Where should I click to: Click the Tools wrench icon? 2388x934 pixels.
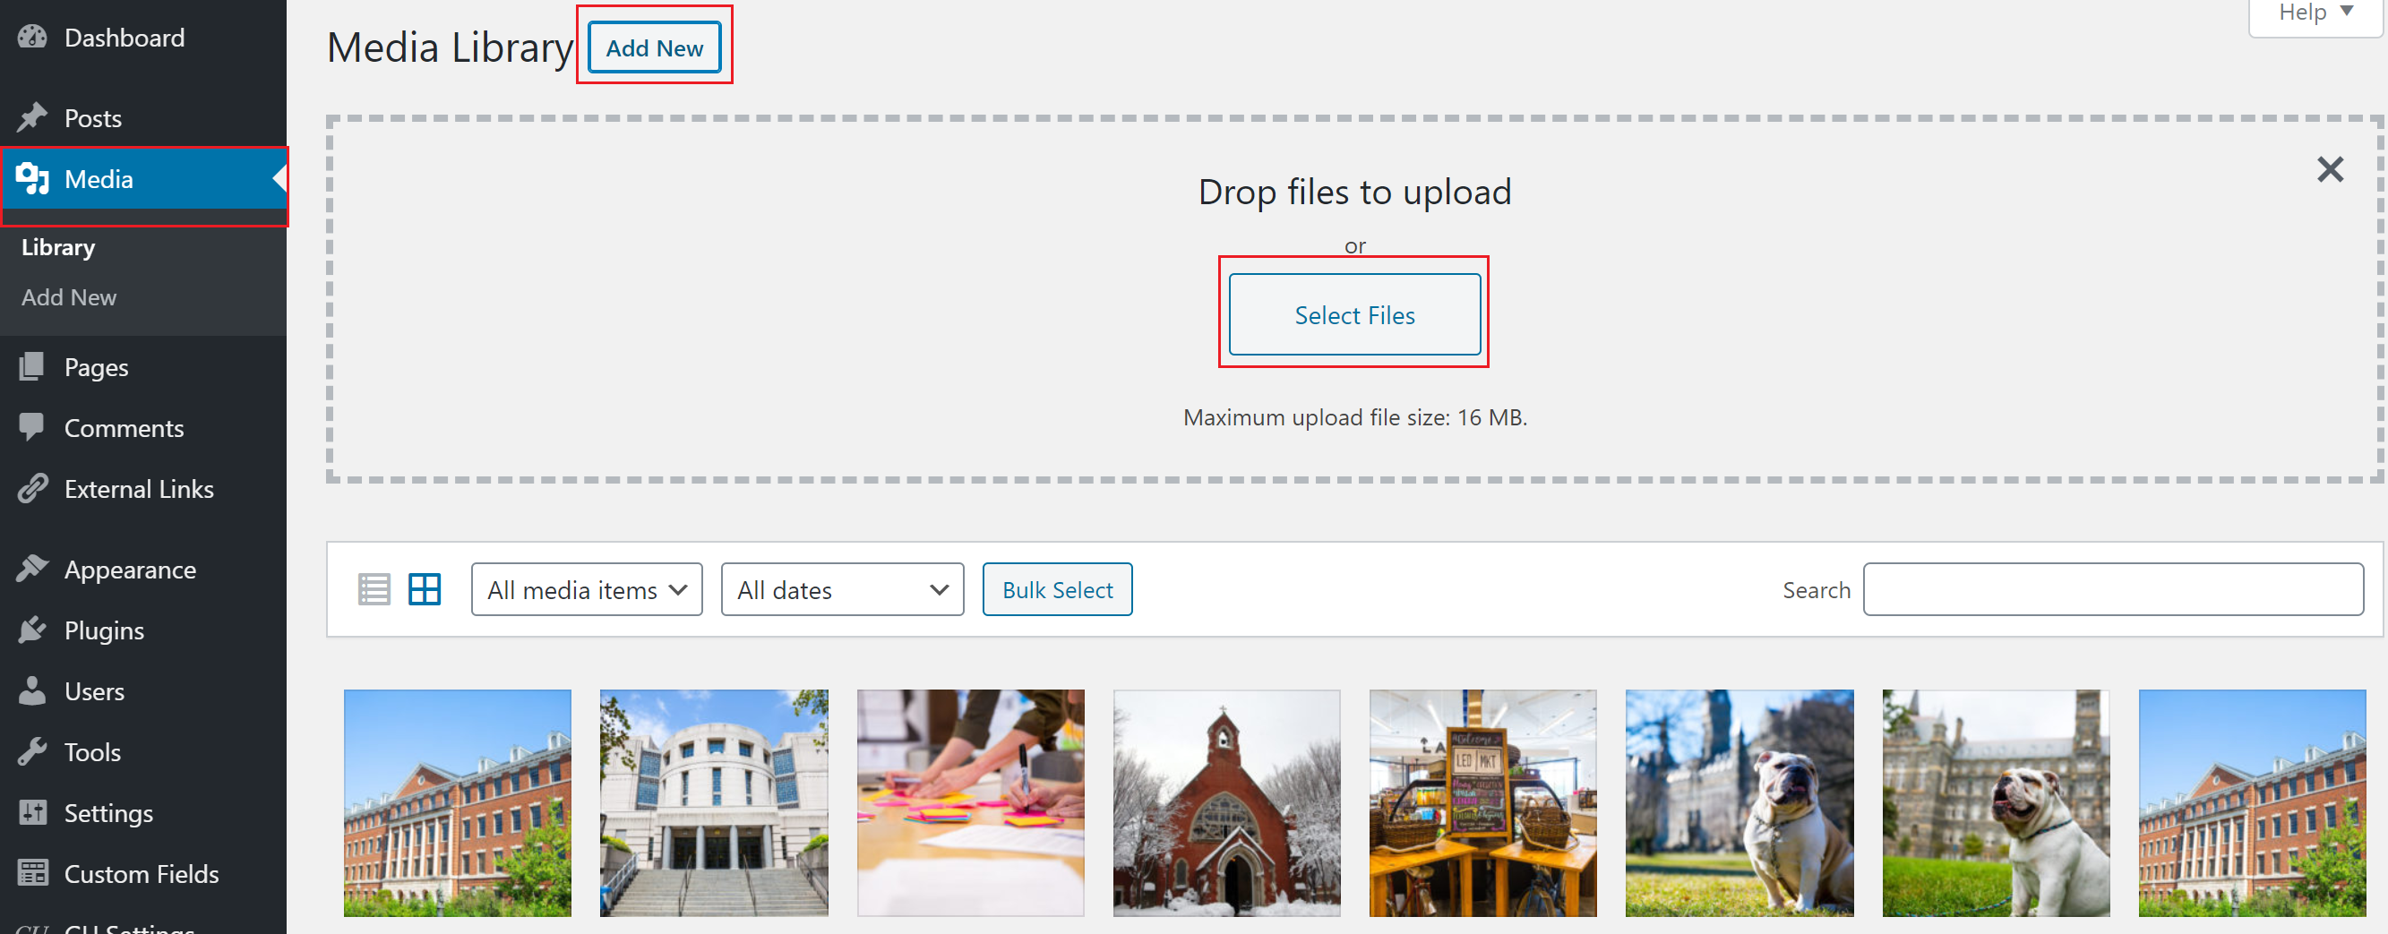(x=32, y=751)
